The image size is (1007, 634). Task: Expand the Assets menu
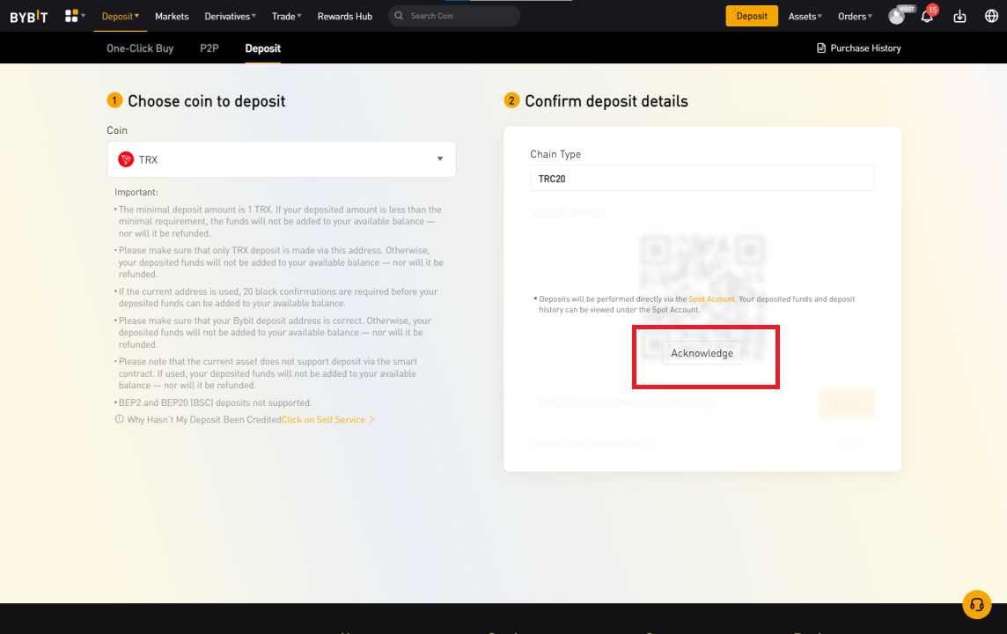805,16
